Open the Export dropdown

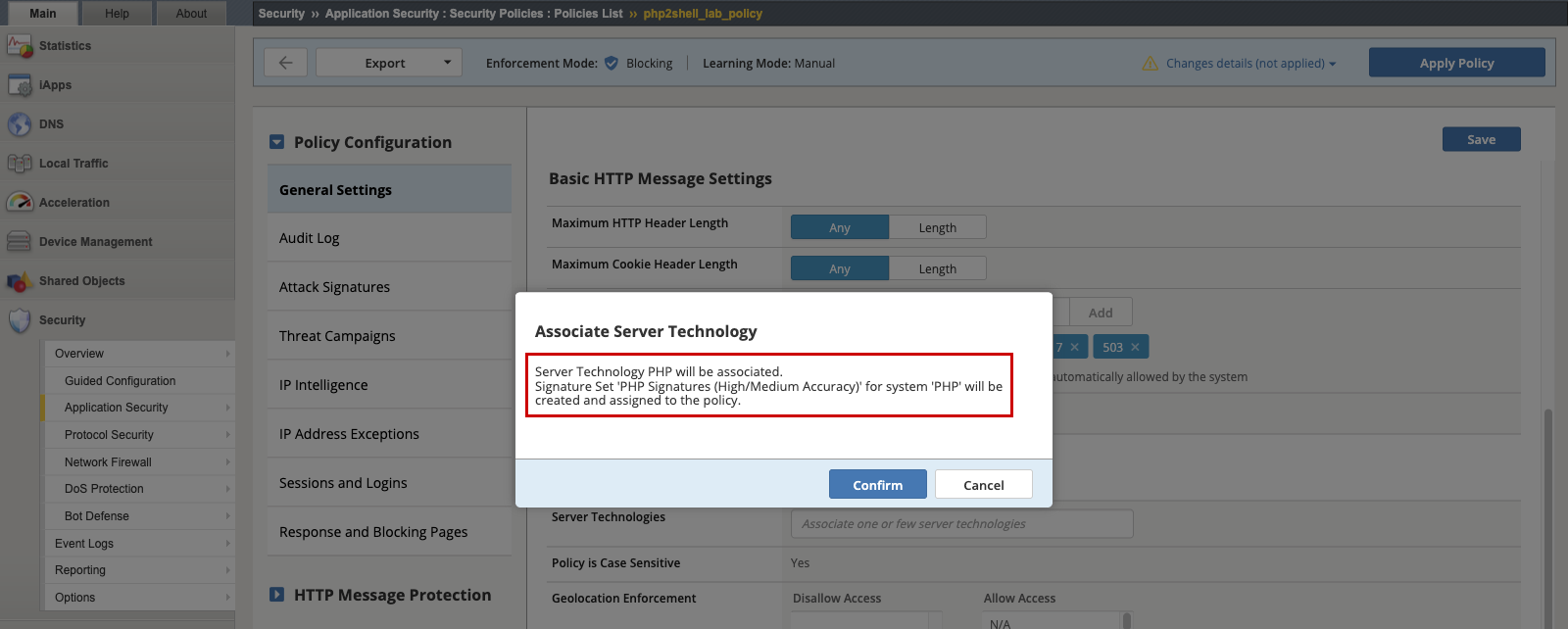pos(389,63)
